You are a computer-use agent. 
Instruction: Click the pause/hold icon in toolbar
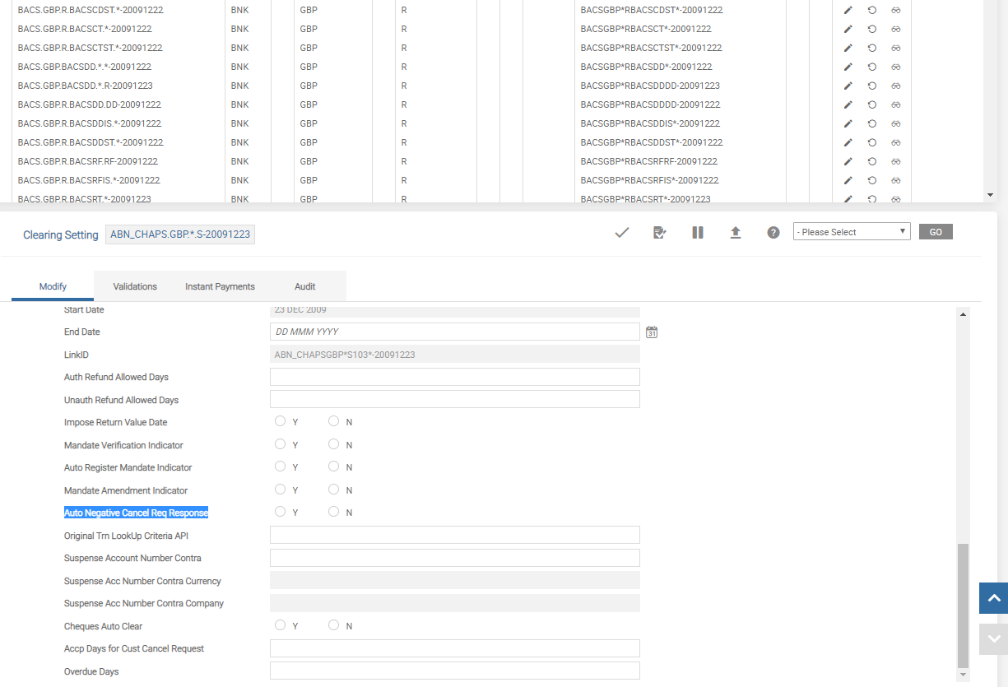(x=698, y=233)
